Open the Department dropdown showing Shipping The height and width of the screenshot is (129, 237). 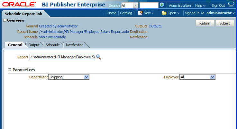69,77
